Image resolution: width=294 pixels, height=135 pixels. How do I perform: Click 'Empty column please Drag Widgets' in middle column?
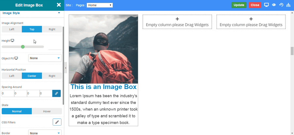coord(177,25)
